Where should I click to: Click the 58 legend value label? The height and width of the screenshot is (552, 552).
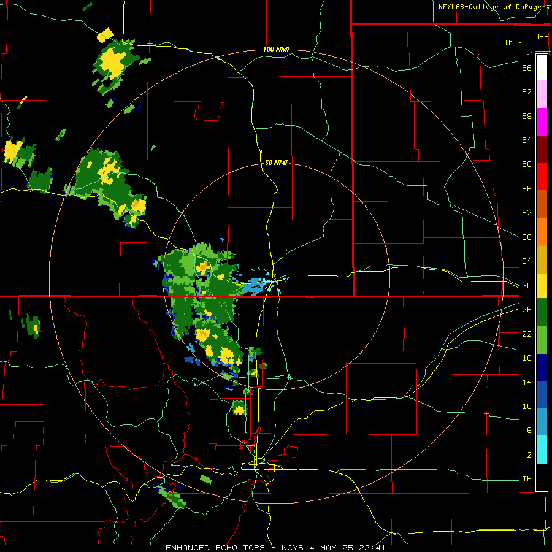[527, 116]
